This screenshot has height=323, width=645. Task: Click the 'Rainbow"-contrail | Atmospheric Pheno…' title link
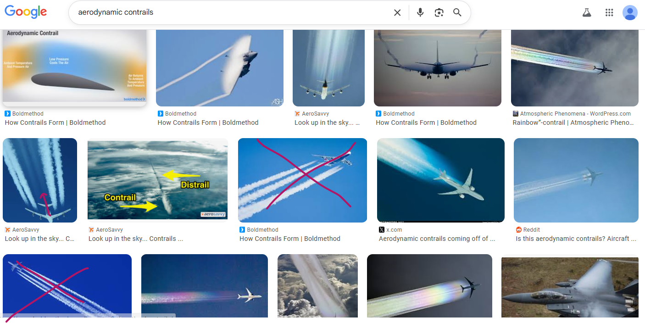(x=573, y=123)
